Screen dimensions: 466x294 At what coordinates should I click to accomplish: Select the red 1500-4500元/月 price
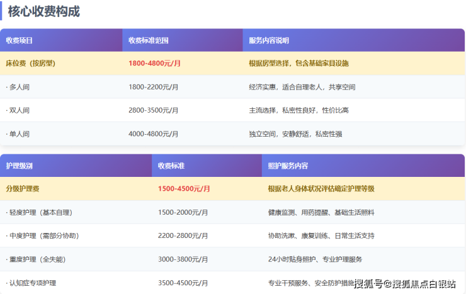184,188
